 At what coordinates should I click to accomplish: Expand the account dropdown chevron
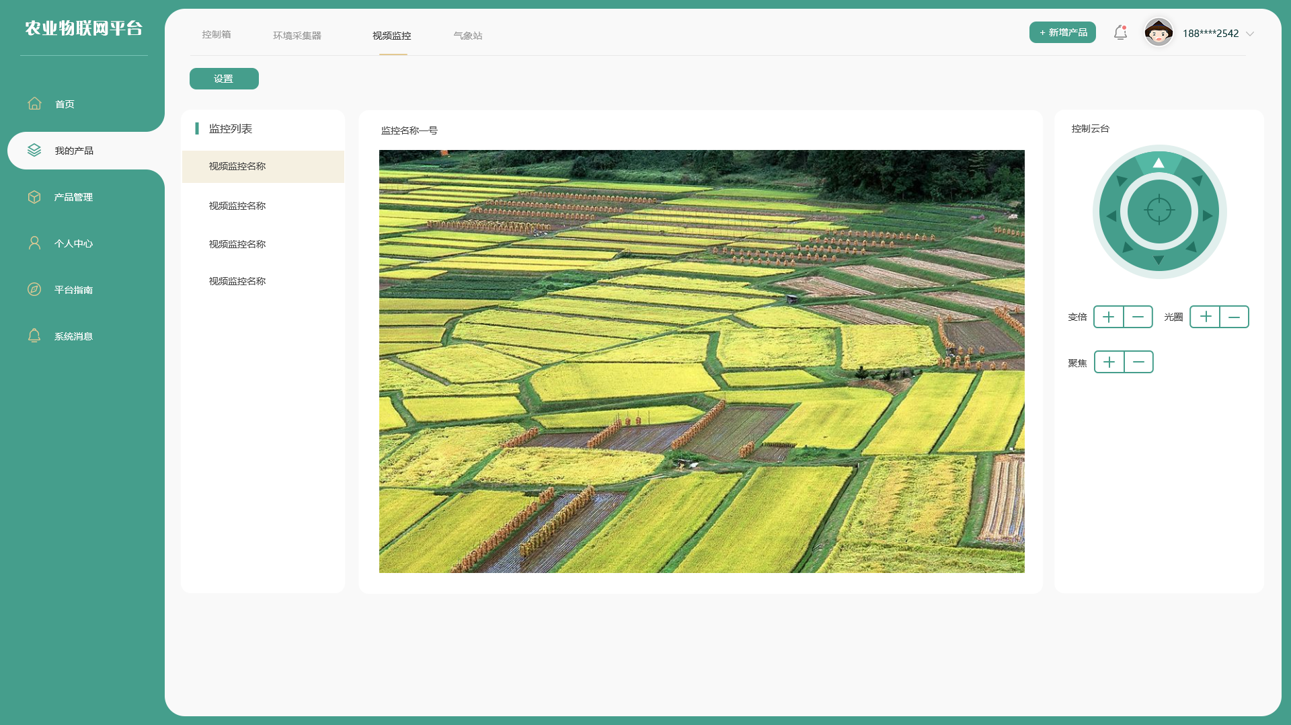tap(1250, 34)
